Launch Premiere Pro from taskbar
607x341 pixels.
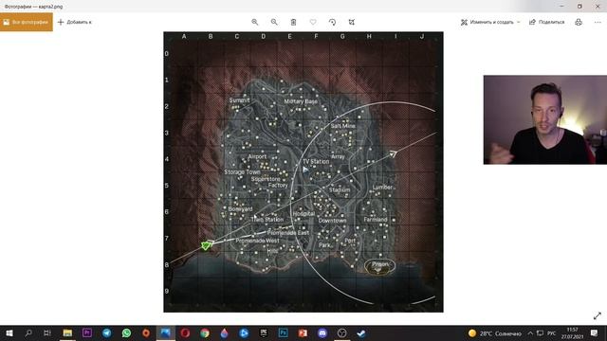[87, 332]
